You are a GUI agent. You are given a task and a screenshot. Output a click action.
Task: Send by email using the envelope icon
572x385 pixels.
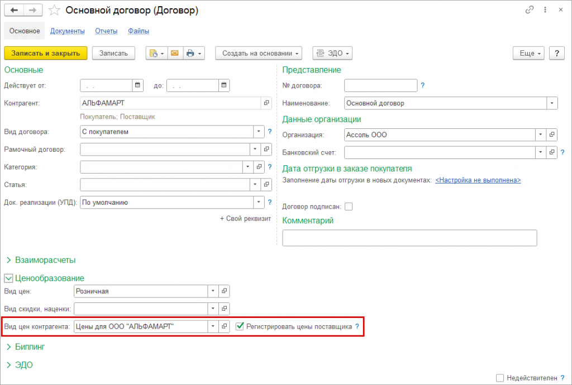click(x=175, y=53)
